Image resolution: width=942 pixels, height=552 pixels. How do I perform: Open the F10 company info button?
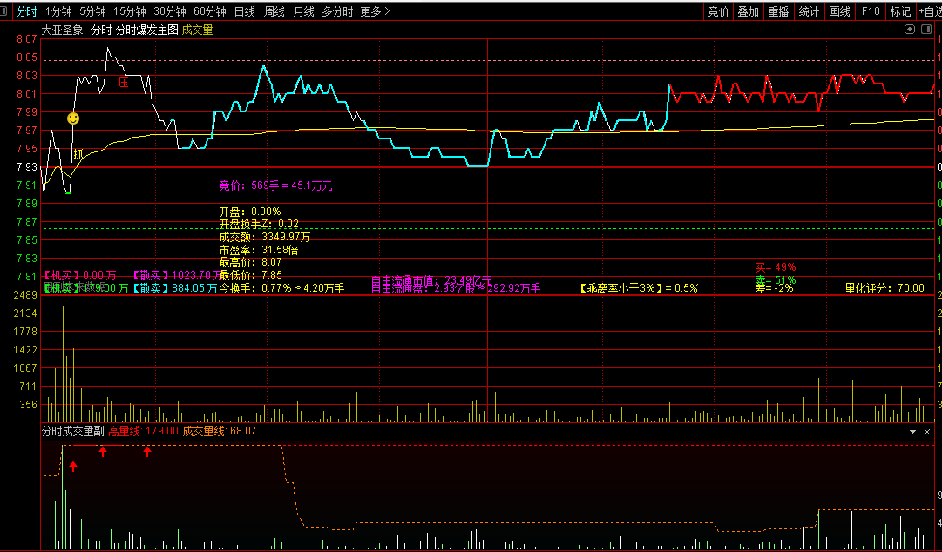870,11
